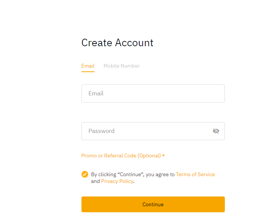Open the optional referral code dropdown arrow
The height and width of the screenshot is (219, 262).
(163, 156)
